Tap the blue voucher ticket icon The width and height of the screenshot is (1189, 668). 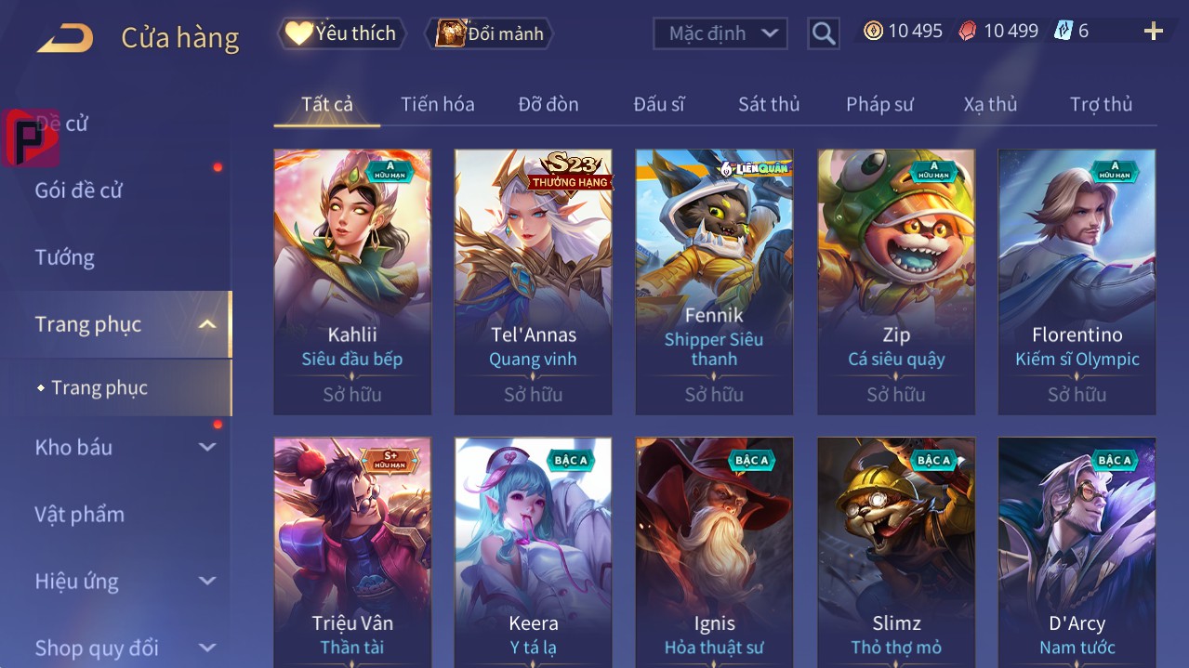click(1063, 32)
